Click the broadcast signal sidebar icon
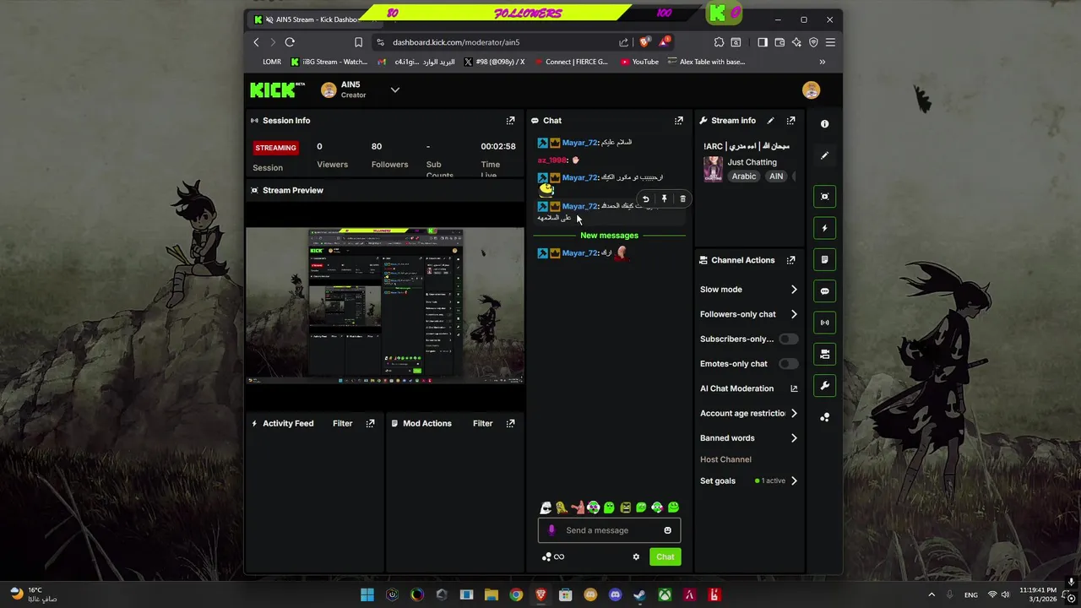 pos(825,323)
